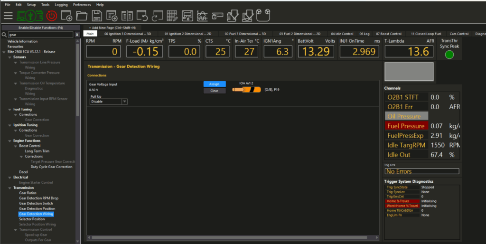This screenshot has height=244, width=486.
Task: Click the rounded box icon with two circles
Action: point(263,15)
